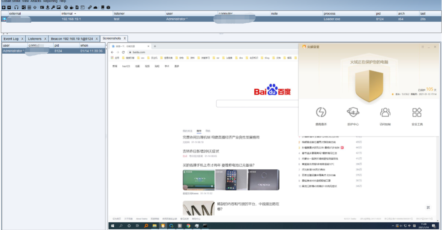Screen dimensions: 444x230
Task: Sort sessions by the user column header
Action: (191, 14)
